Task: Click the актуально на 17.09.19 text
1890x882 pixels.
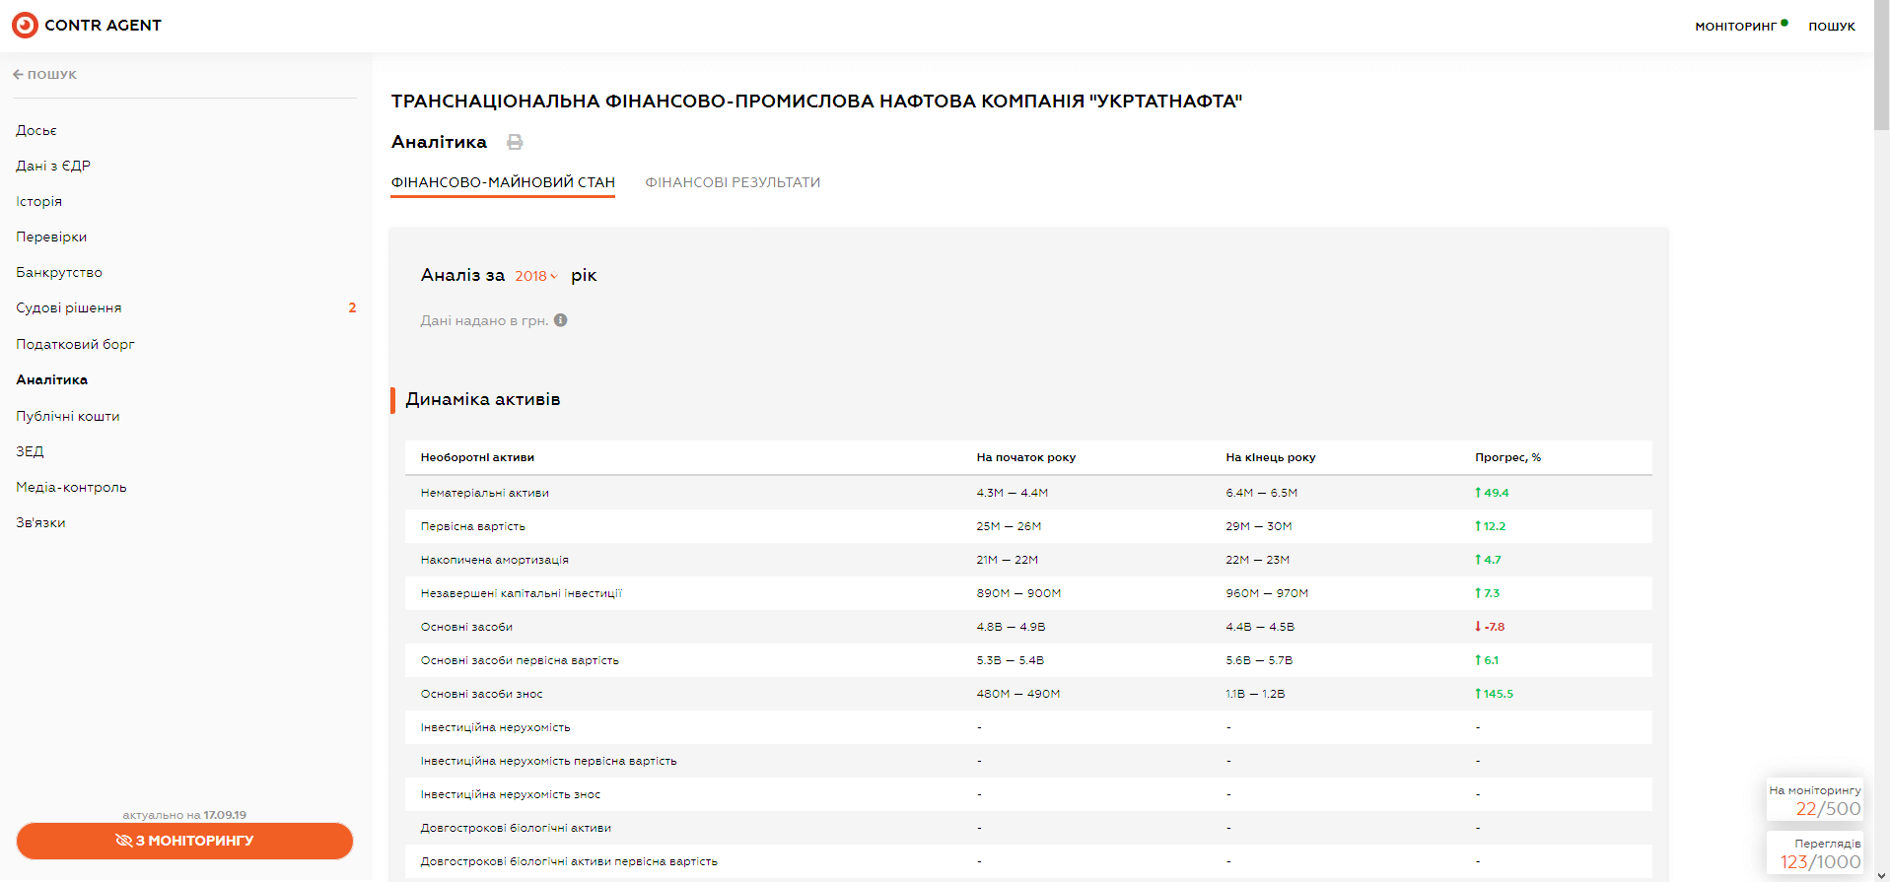Action: [x=184, y=815]
